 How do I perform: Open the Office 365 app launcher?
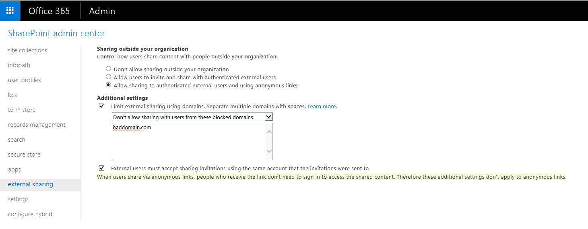coord(10,11)
